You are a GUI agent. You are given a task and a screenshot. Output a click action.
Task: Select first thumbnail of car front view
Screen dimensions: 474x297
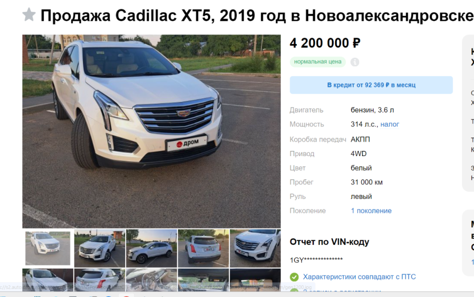48,248
